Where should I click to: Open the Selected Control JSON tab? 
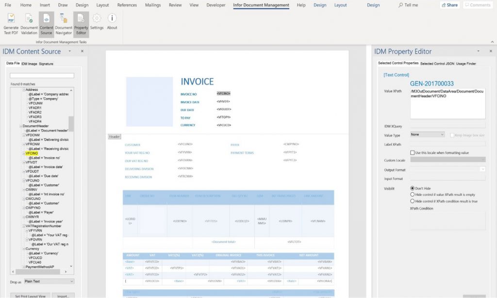[437, 64]
